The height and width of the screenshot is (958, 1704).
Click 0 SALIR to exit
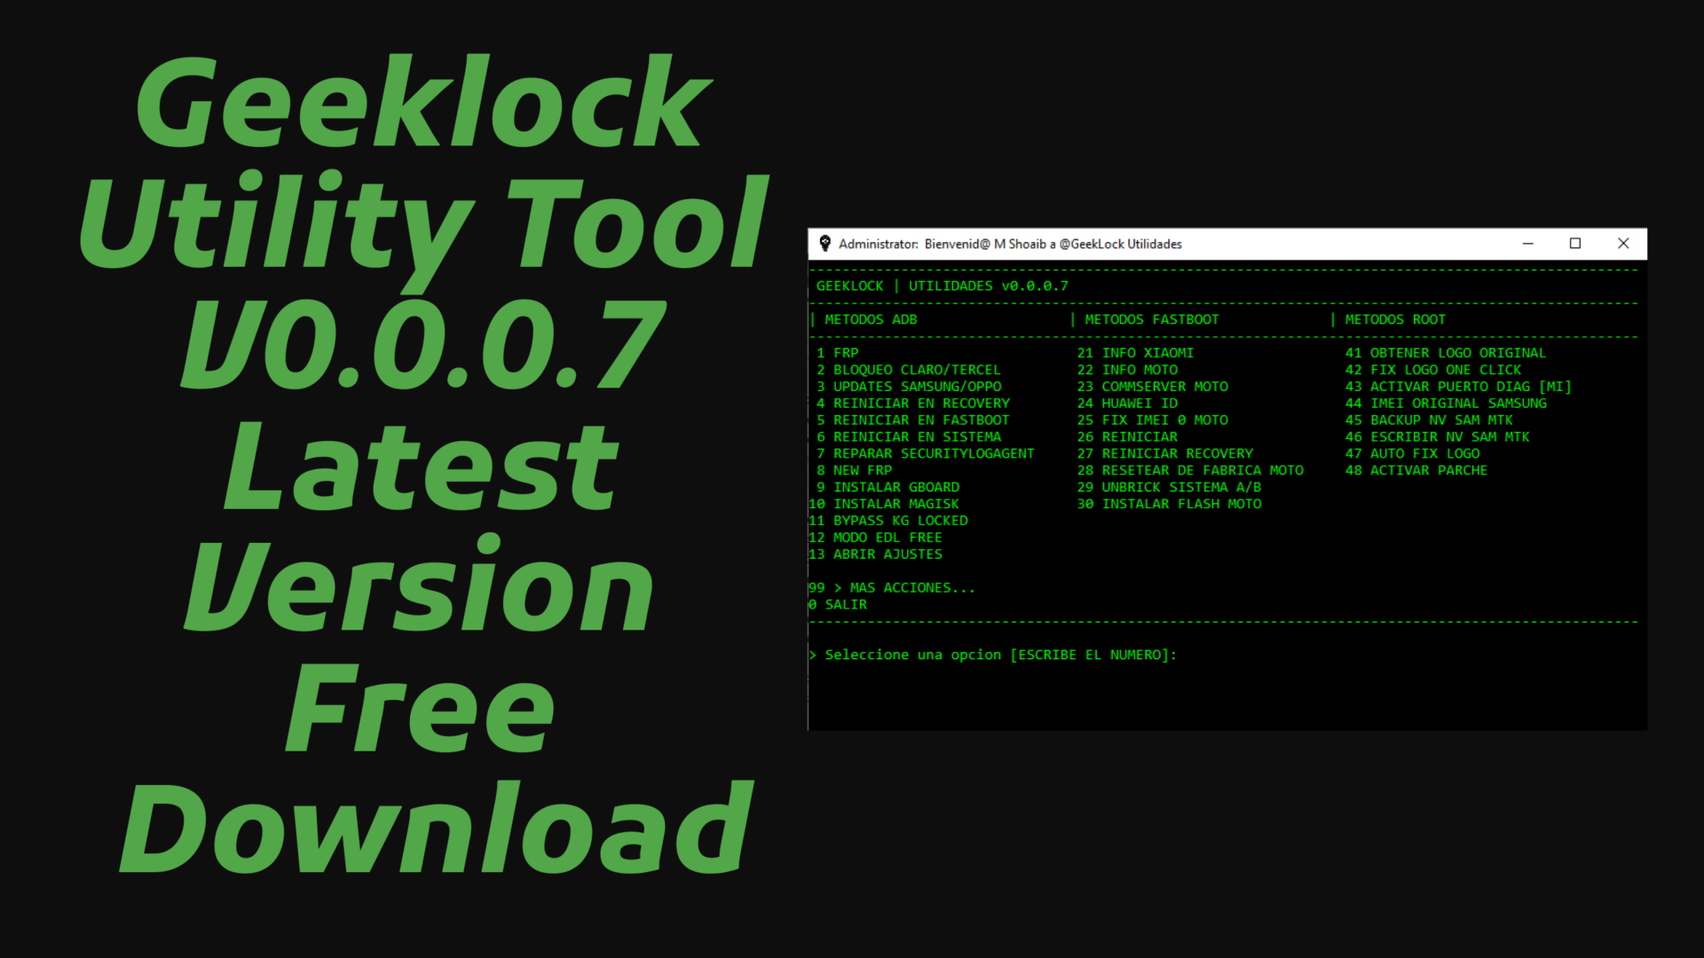838,604
